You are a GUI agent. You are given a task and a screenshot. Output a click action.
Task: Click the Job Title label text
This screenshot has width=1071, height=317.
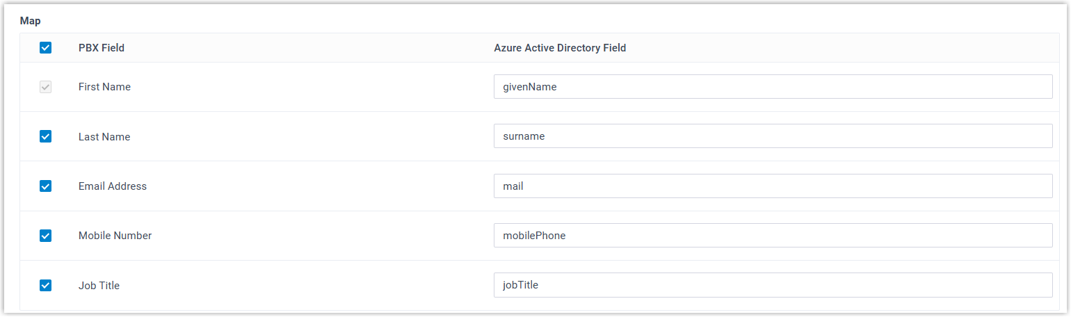[x=99, y=285]
